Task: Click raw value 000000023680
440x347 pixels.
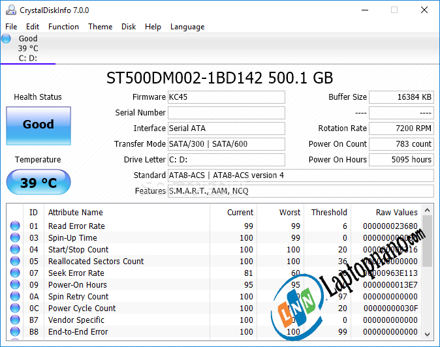Action: click(x=390, y=226)
